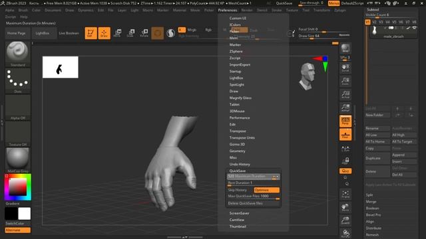Open the Material menu

(x=180, y=10)
